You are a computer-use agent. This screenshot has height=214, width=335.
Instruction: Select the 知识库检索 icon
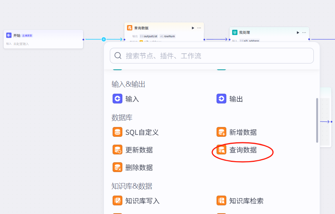click(221, 201)
